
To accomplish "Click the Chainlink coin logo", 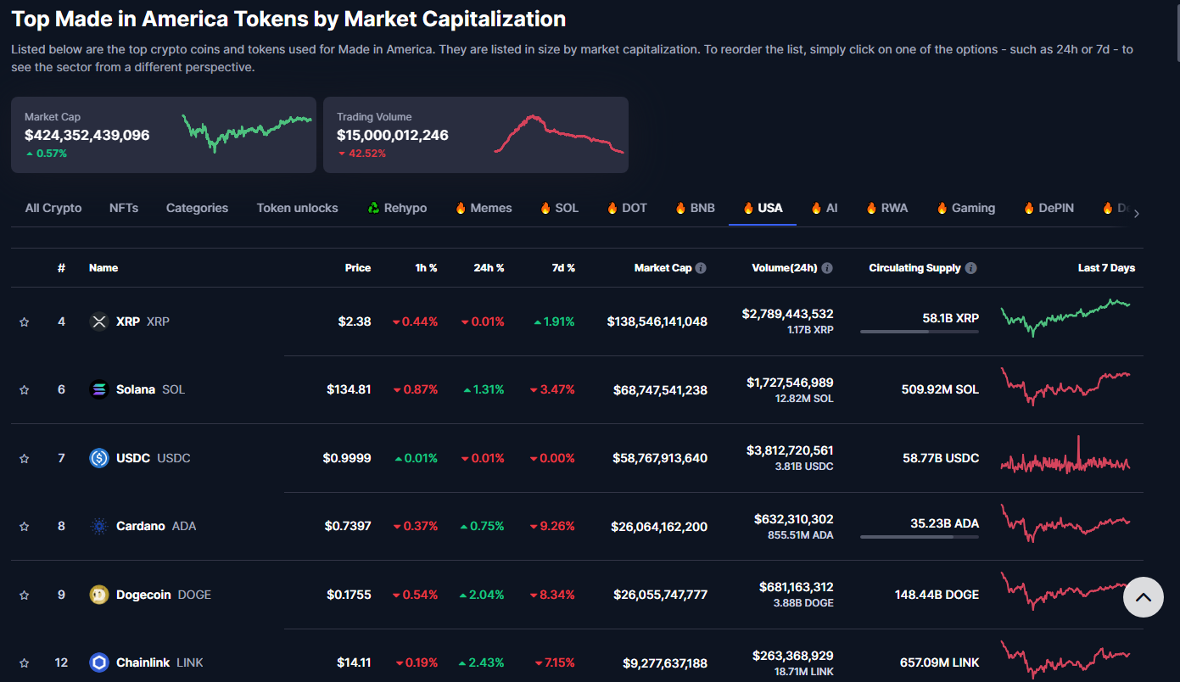I will click(99, 662).
